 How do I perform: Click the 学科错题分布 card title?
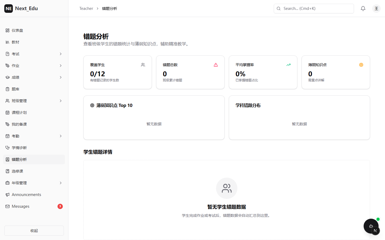248,105
